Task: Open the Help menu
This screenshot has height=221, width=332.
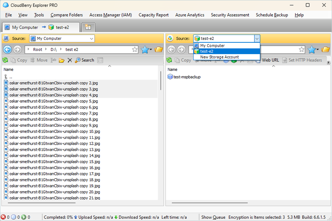Action: (x=299, y=15)
